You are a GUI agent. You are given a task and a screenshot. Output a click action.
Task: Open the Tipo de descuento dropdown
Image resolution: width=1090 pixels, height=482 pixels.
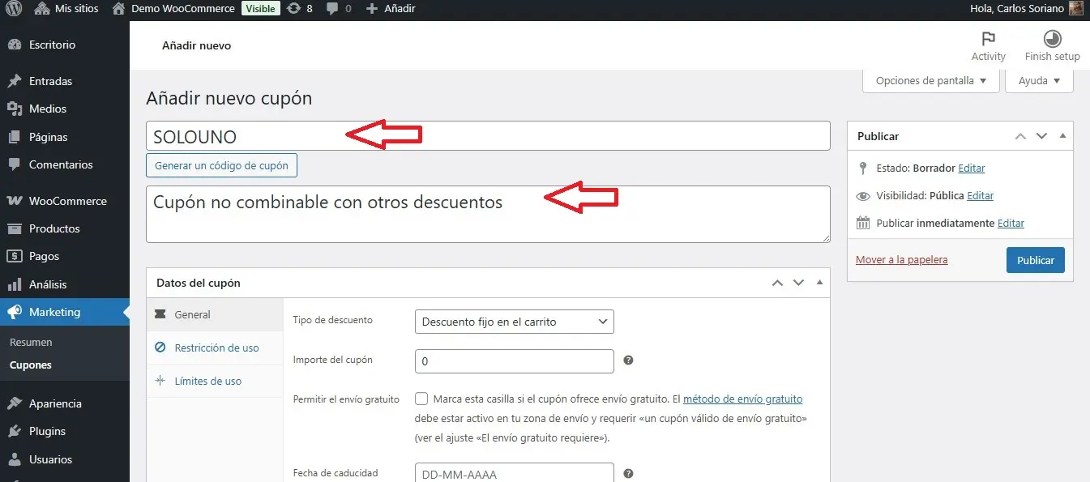click(514, 322)
